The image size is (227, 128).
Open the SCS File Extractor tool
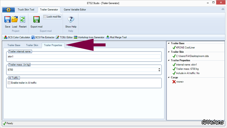click(43, 37)
